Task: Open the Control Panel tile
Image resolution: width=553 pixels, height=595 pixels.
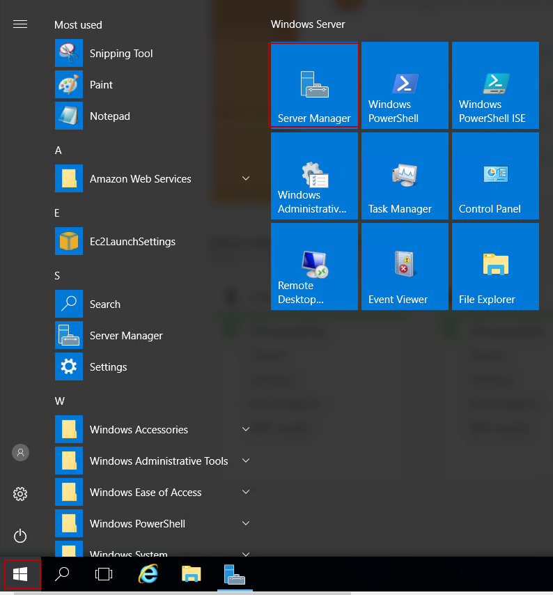Action: point(495,176)
